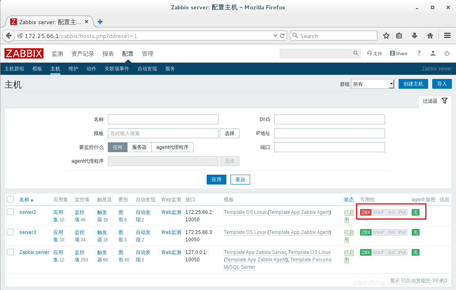Click the Zabbix Share icon
Screen dimensions: 456x290
point(399,53)
